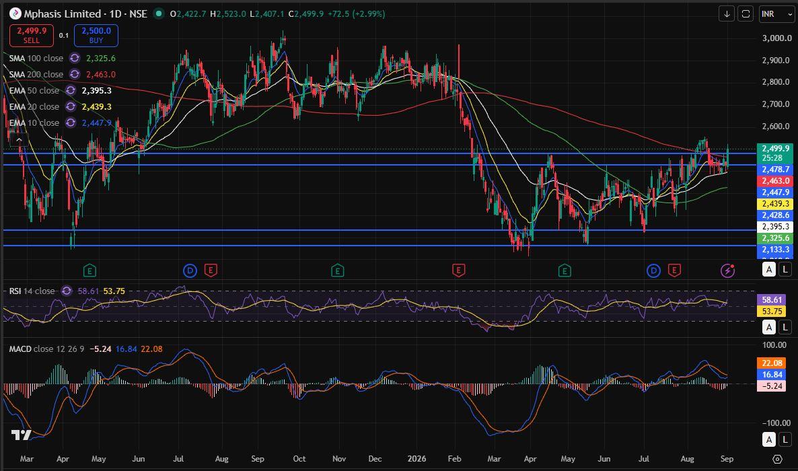The height and width of the screenshot is (471, 798).
Task: Click the rightmost red earnings E marker
Action: [674, 270]
